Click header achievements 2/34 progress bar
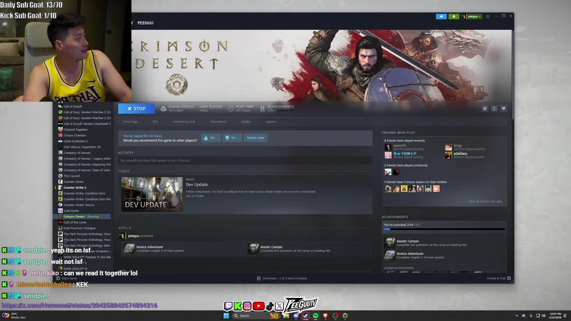 [x=285, y=111]
